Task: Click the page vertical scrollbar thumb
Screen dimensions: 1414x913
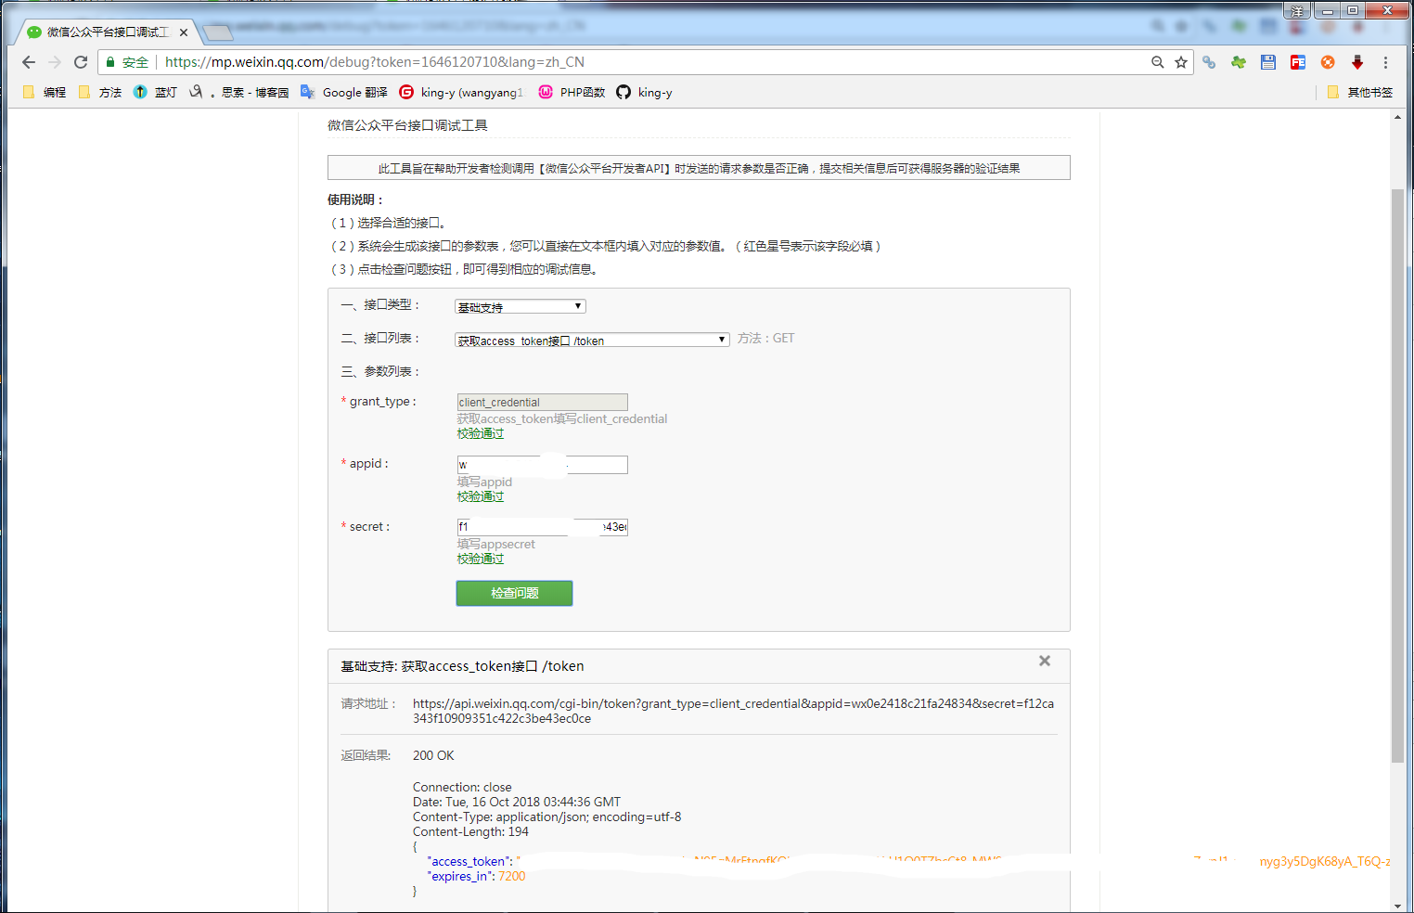Action: pos(1397,475)
